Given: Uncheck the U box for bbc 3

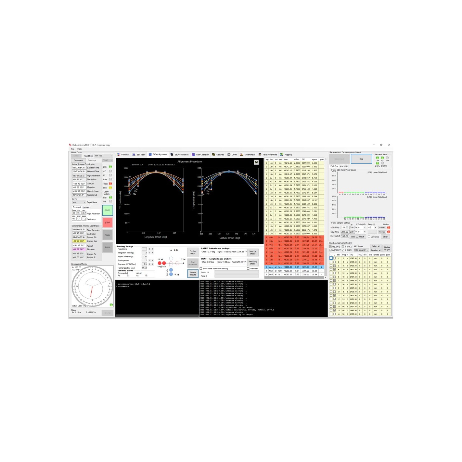Looking at the screenshot, I should [335, 266].
